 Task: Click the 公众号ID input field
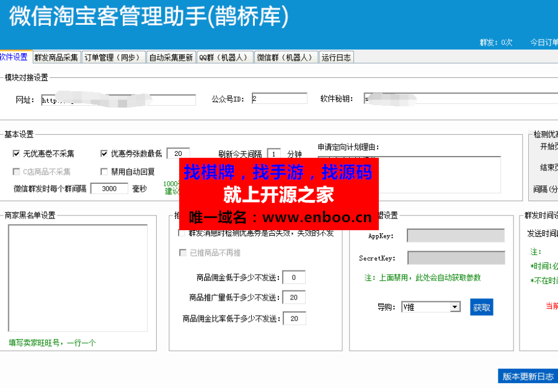(x=280, y=99)
